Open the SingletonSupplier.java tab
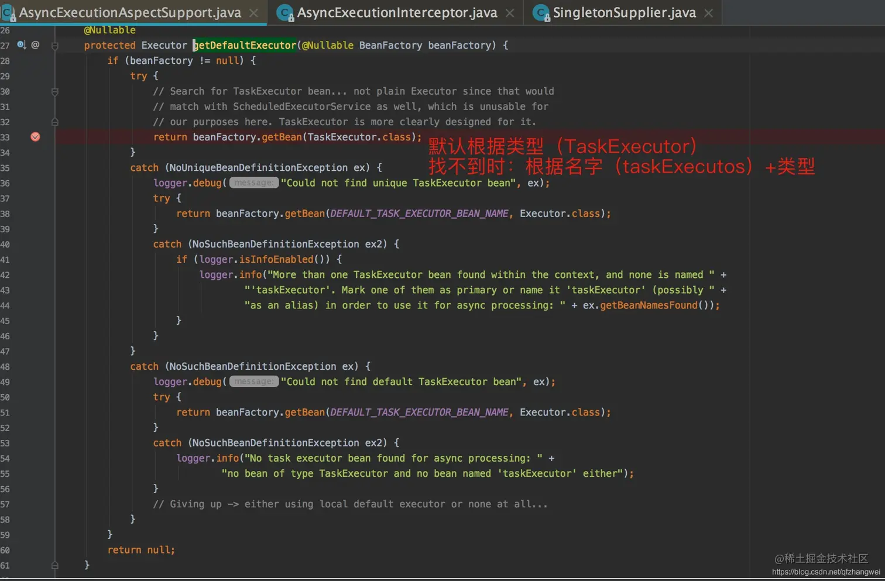 tap(624, 12)
